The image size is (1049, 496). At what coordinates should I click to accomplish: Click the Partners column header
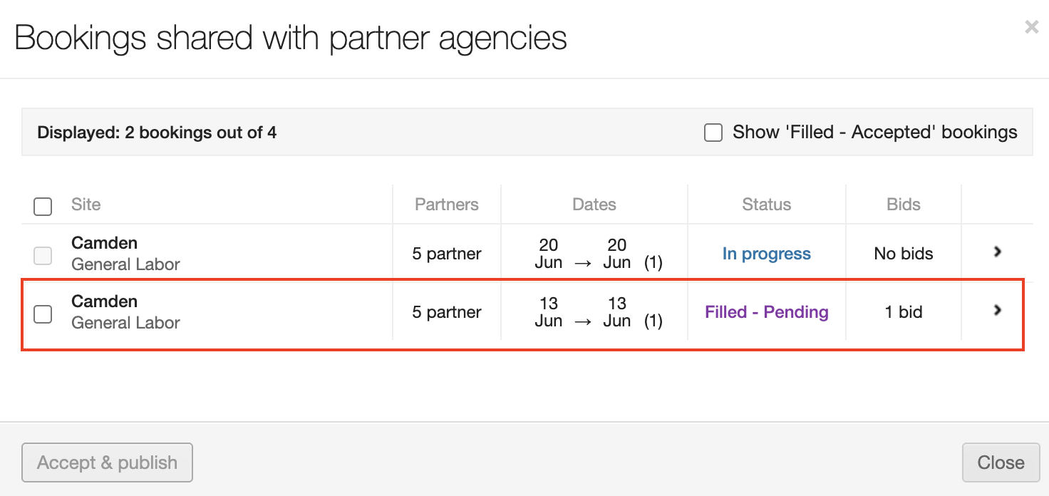(x=447, y=205)
